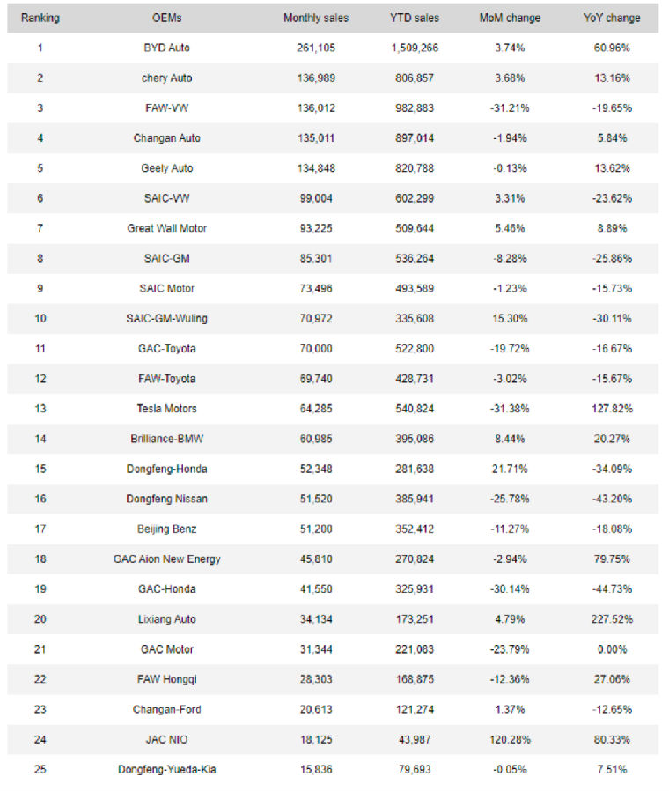The width and height of the screenshot is (669, 792).
Task: Click the Great Wall Motor cell
Action: [x=167, y=228]
